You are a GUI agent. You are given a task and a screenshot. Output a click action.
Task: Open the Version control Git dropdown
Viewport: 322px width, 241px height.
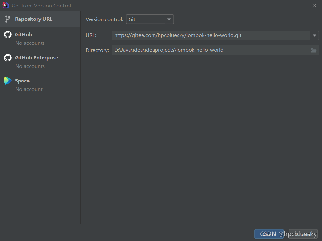150,19
